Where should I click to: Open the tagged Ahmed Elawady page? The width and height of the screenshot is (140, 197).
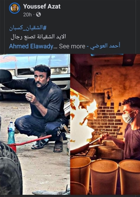coord(31,46)
